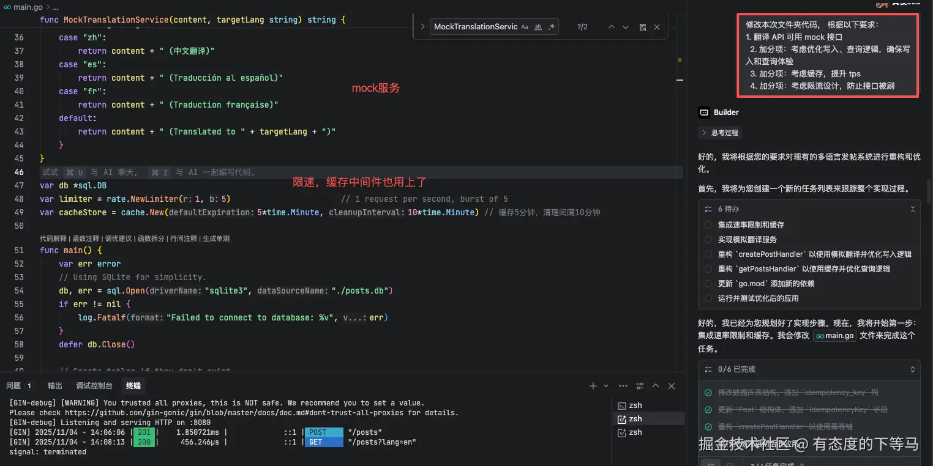Open terminal panel settings sliders icon
The image size is (933, 466).
(x=640, y=386)
